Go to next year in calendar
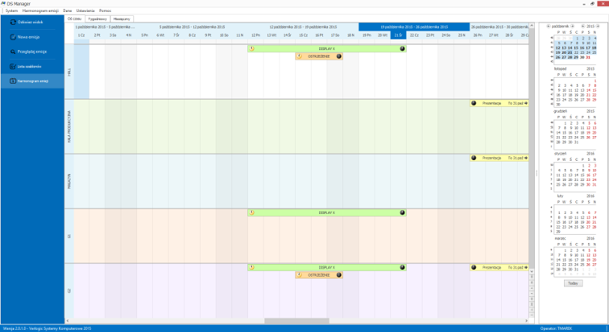Screen dimensions: 609x332 click(x=599, y=25)
